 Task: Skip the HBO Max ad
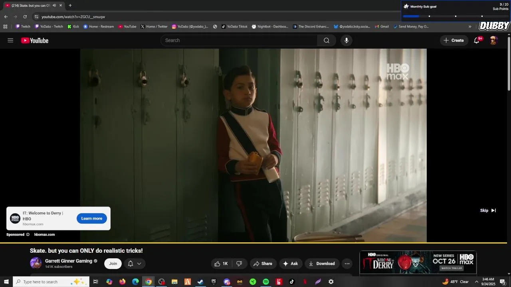point(488,210)
